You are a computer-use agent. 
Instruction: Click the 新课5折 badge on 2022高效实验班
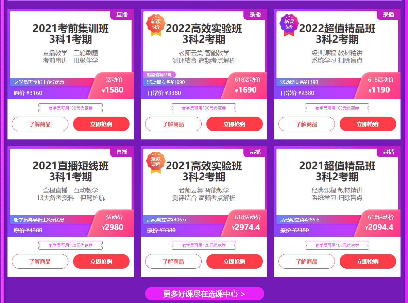pos(156,25)
